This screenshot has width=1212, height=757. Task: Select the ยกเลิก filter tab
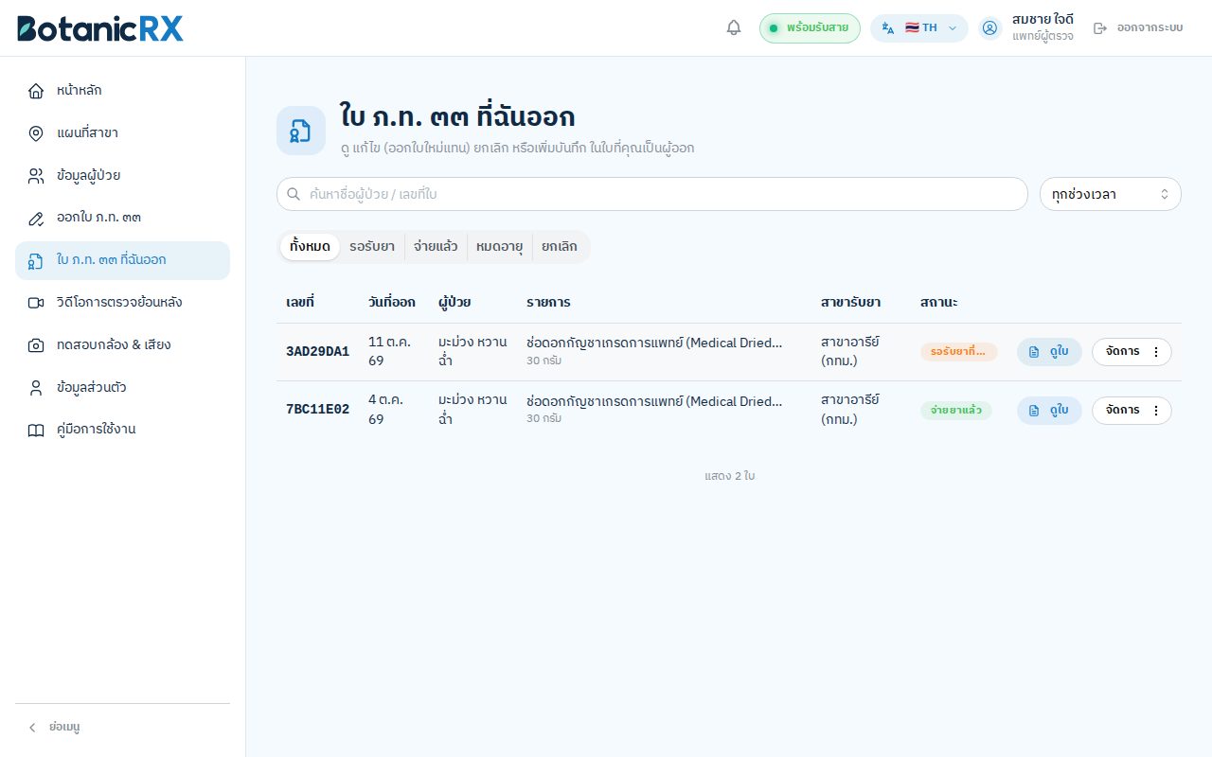(x=560, y=247)
